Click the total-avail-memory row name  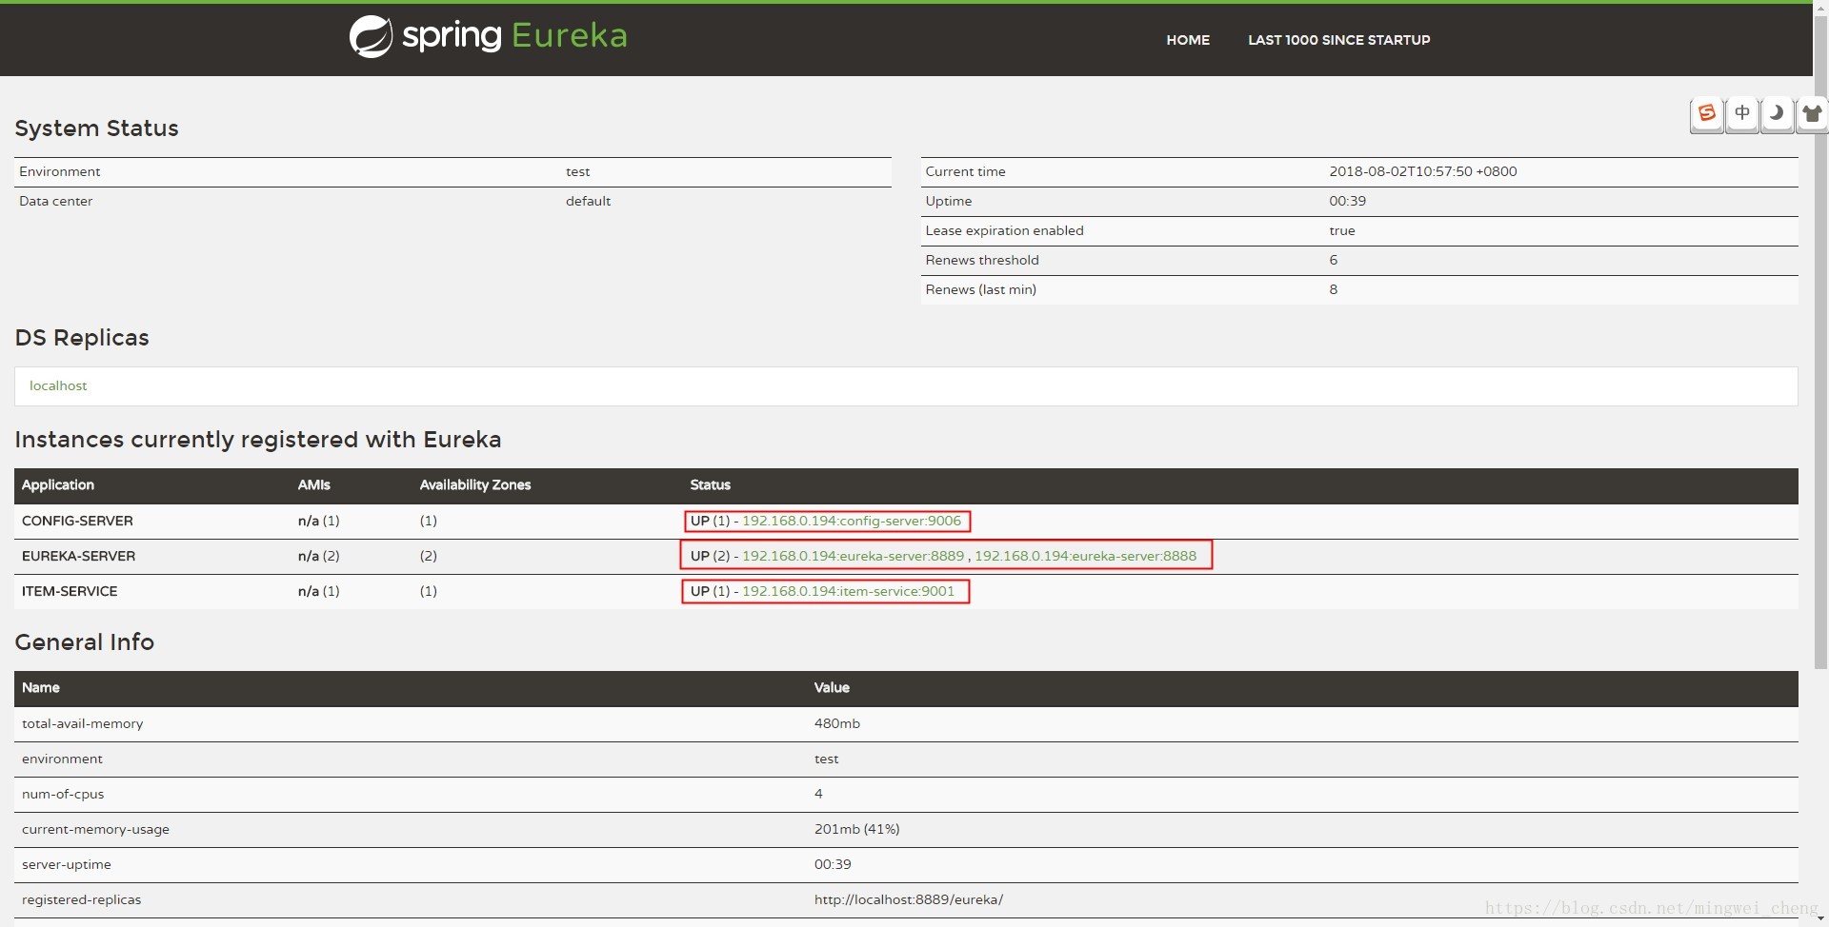coord(82,723)
